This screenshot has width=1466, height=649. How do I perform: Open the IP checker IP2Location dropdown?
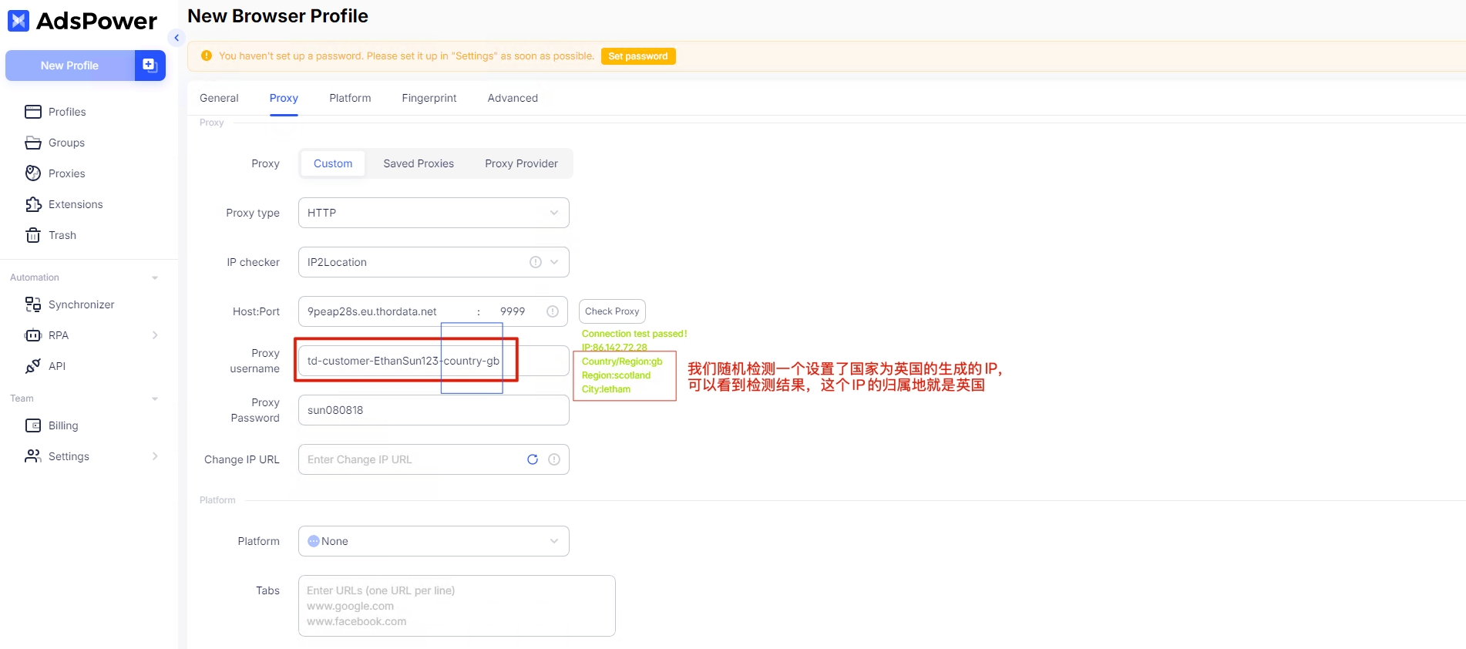pos(416,262)
